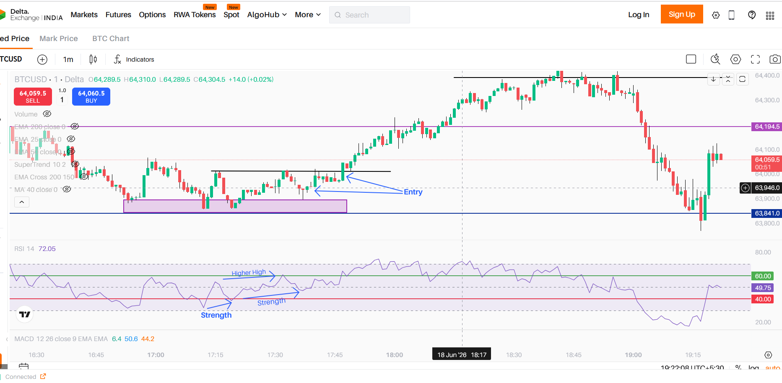The width and height of the screenshot is (782, 383).
Task: Switch to the Traded Price tab
Action: (15, 39)
